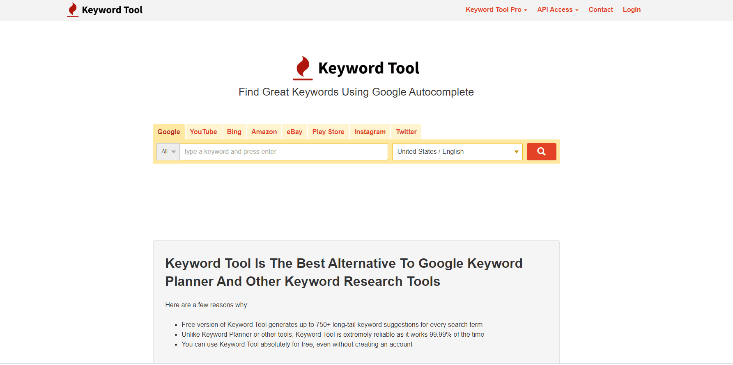
Task: Click the 'Keyword Tool' navbar brand text
Action: (112, 10)
